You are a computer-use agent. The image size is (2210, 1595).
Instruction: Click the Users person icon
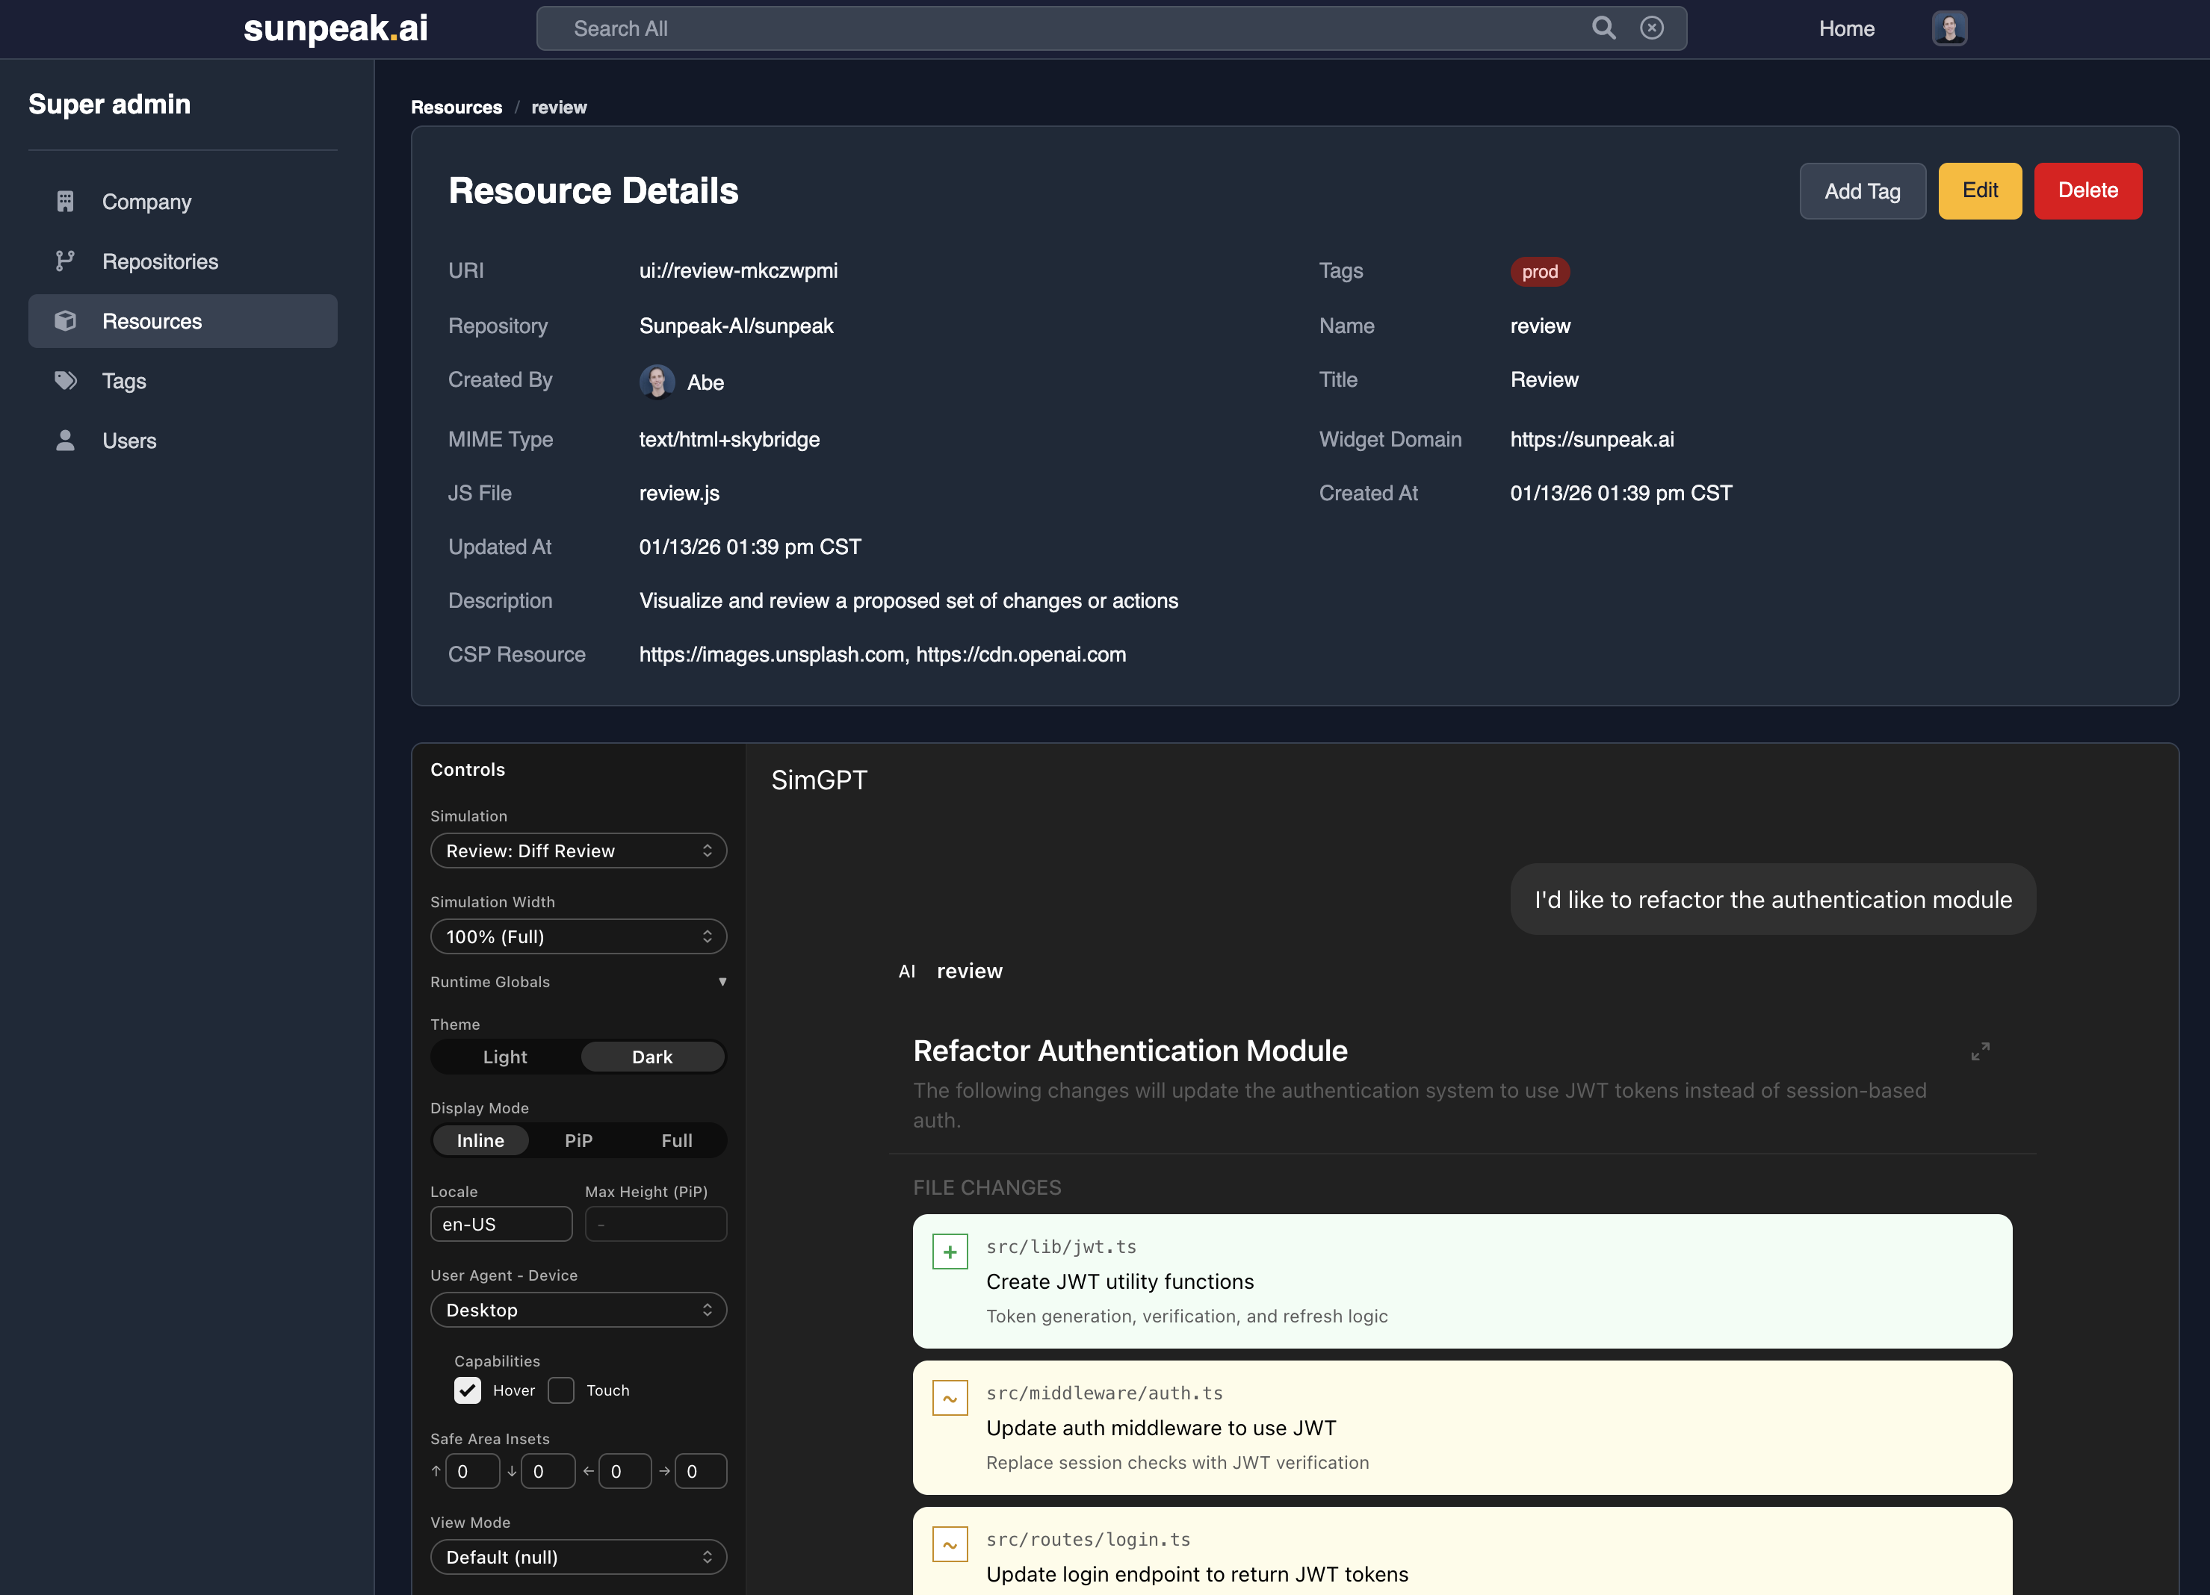pos(65,440)
